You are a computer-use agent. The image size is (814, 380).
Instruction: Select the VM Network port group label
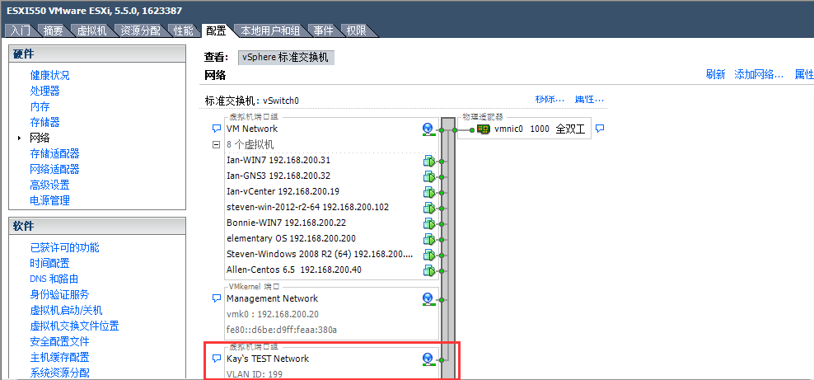(x=252, y=129)
